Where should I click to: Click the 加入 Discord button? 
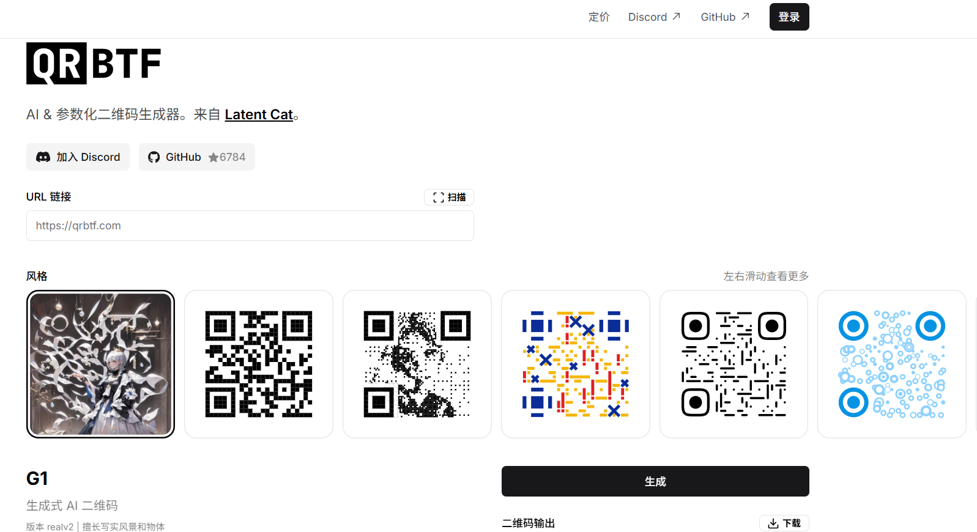coord(78,157)
